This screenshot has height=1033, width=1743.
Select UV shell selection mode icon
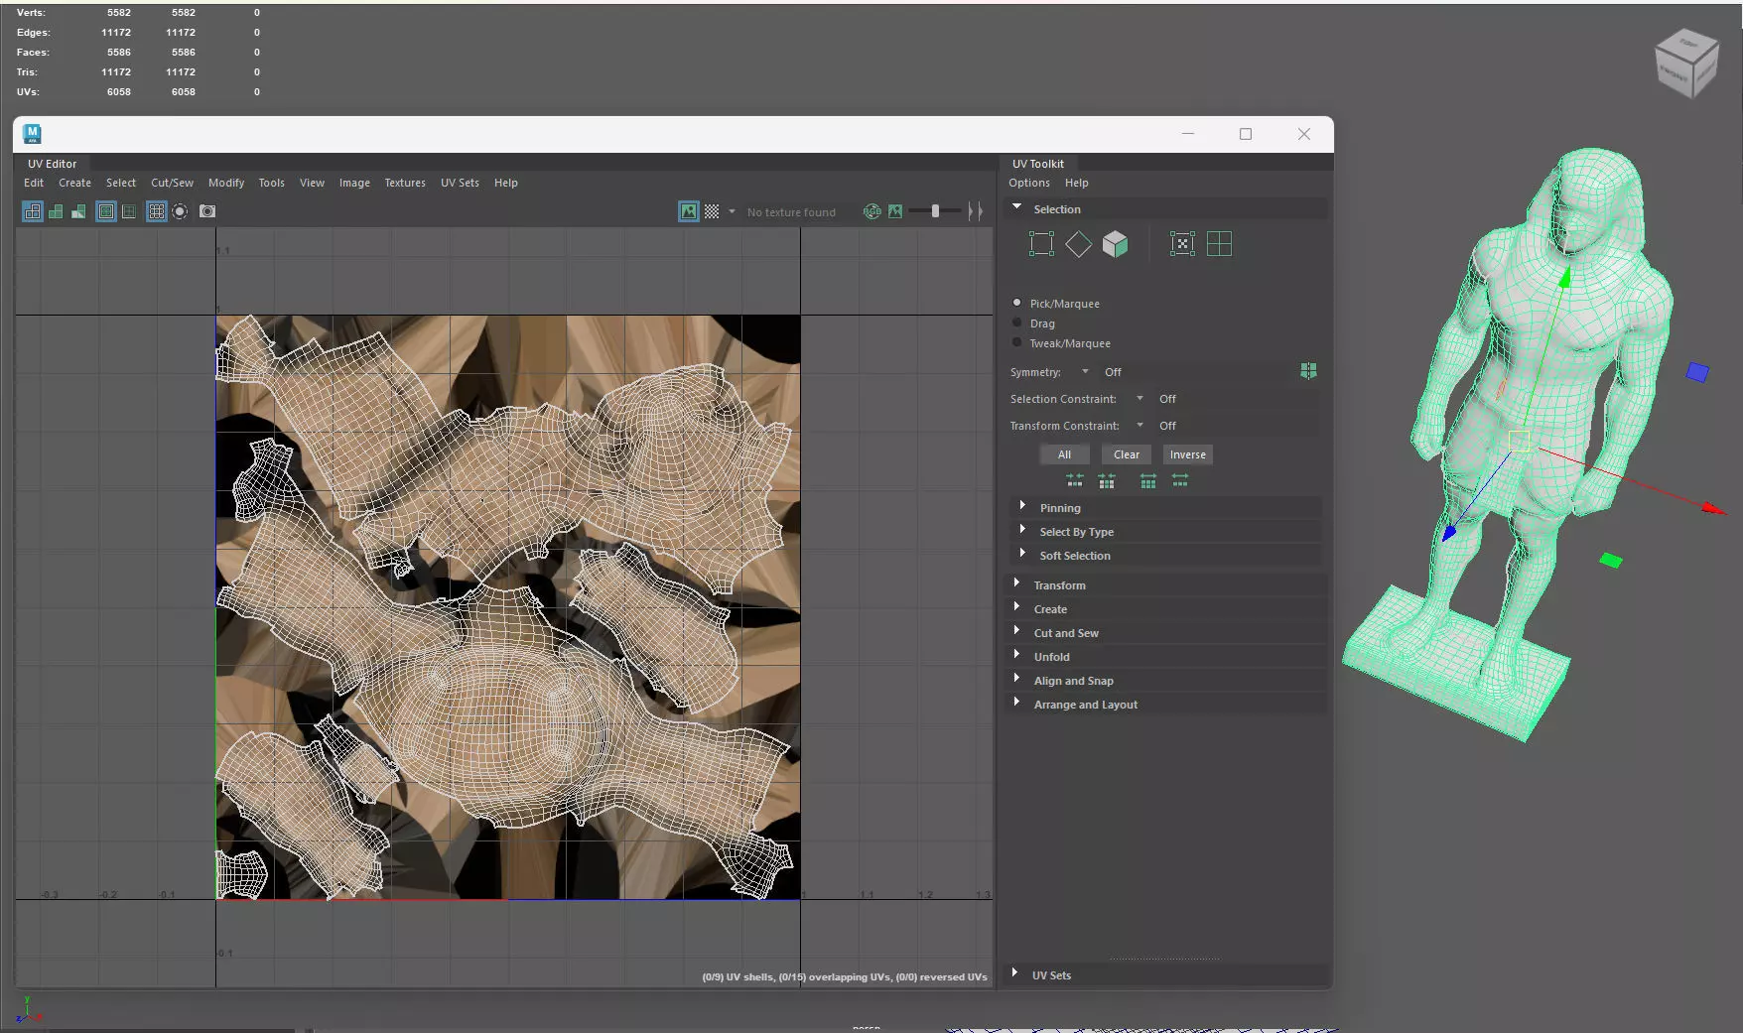pyautogui.click(x=1220, y=244)
